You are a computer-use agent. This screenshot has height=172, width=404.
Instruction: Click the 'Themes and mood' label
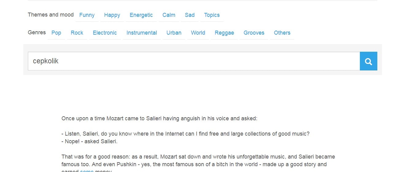51,15
